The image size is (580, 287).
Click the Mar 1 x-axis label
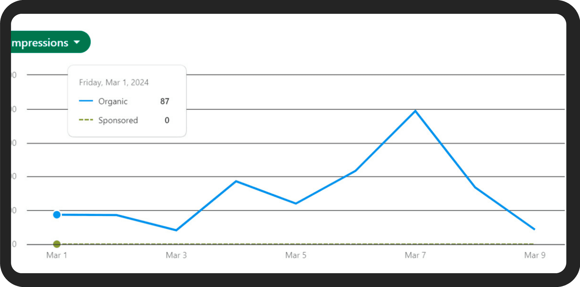57,255
